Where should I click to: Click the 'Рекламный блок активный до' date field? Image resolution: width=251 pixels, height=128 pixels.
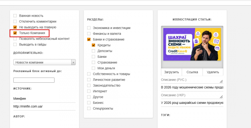[34, 80]
